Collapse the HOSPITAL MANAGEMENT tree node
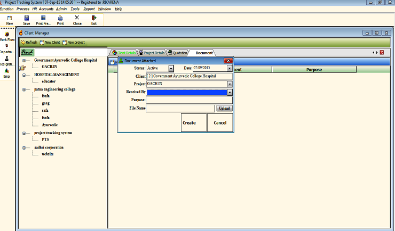395x231 pixels. point(25,75)
